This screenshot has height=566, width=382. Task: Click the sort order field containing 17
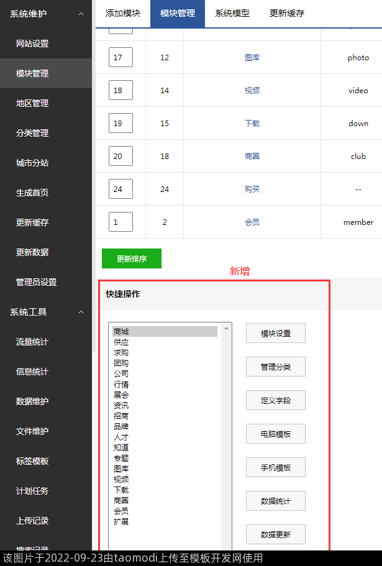point(121,58)
